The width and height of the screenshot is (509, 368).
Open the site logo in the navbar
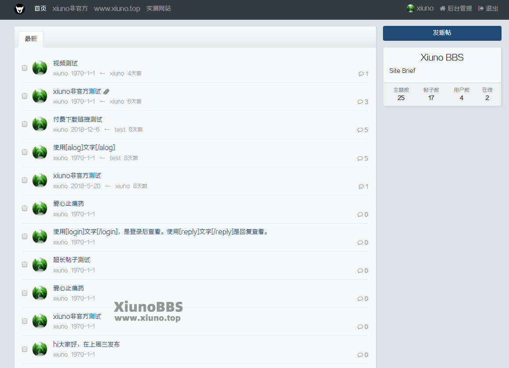19,9
